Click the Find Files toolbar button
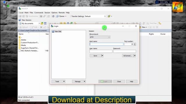Screen dimensions: 186x104 152,23
